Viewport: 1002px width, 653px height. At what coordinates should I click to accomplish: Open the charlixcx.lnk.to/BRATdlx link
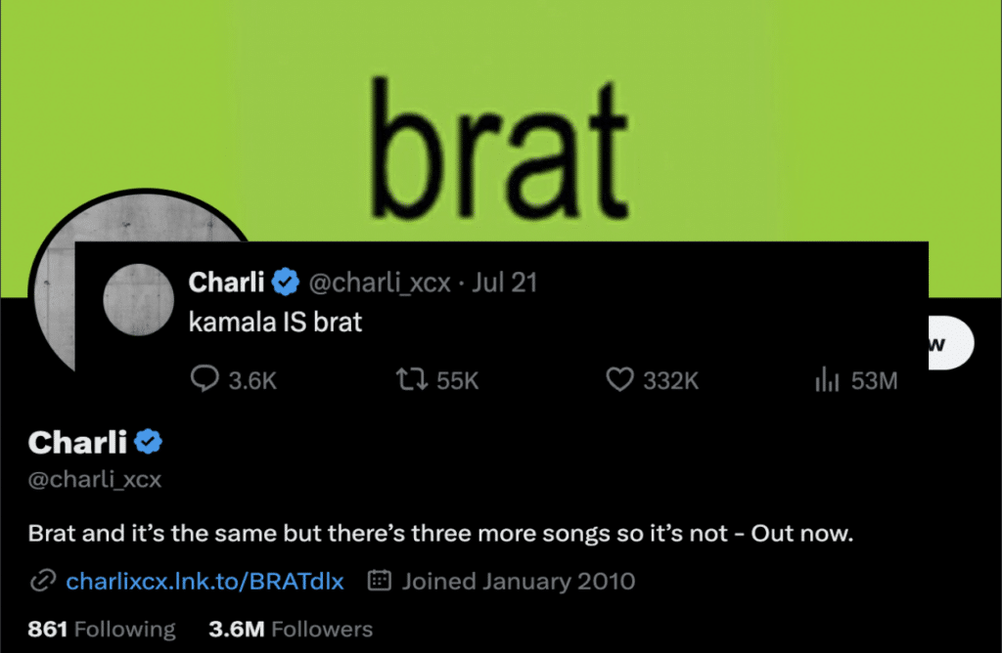coord(205,581)
